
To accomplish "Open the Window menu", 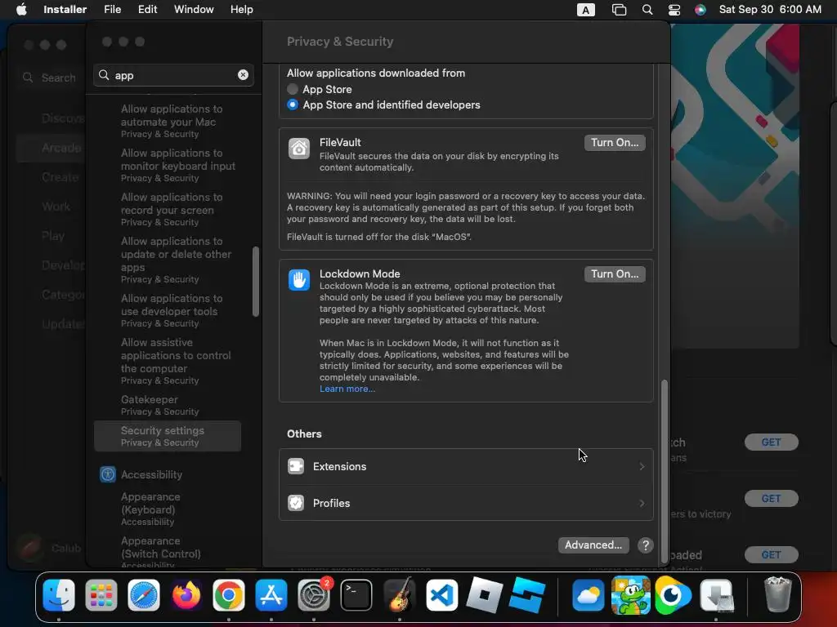I will click(194, 10).
